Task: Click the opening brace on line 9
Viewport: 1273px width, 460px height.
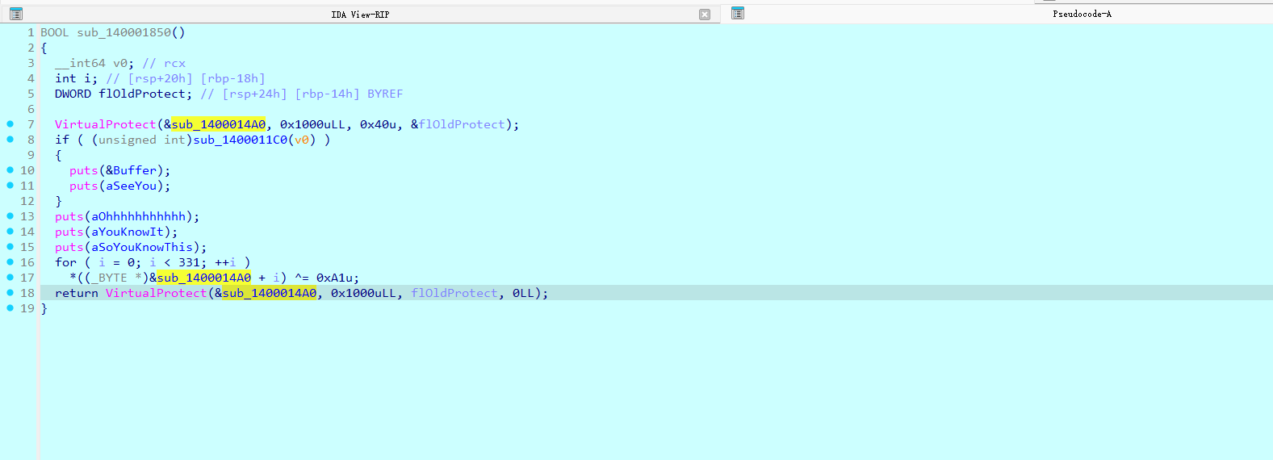Action: [58, 155]
